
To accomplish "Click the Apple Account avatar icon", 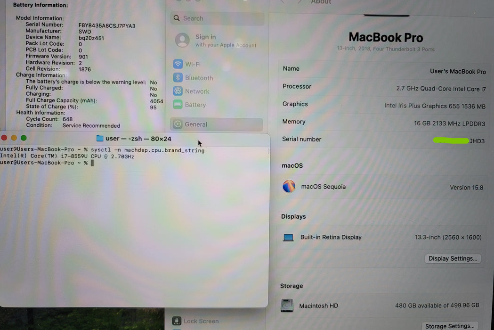I will point(182,41).
